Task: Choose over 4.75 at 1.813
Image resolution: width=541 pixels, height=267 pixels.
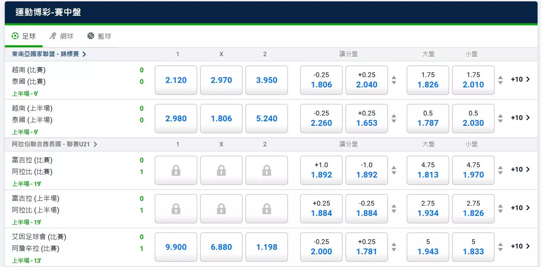Action: click(428, 170)
